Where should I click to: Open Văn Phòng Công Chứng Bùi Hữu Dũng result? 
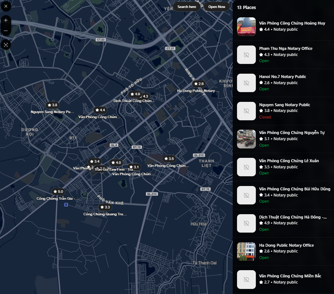click(294, 189)
